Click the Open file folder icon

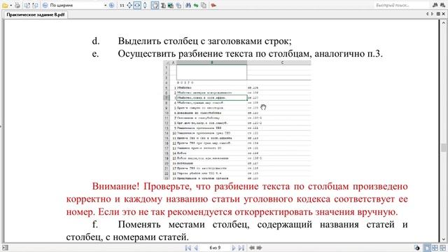click(x=5, y=5)
